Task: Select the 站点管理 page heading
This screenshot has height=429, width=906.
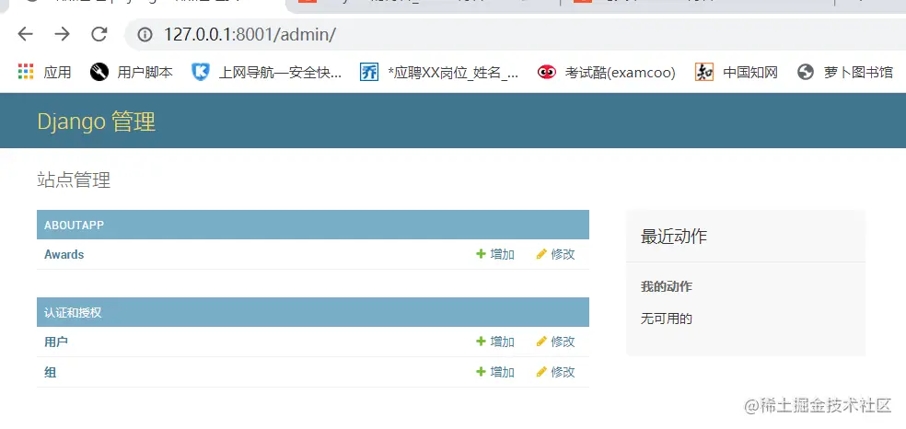Action: [x=74, y=180]
